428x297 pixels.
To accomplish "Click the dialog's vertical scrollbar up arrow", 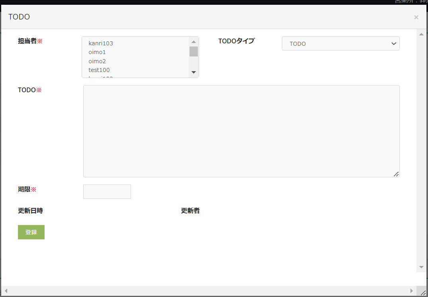I will (x=421, y=34).
